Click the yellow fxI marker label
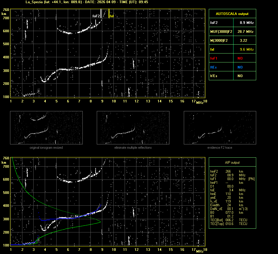This screenshot has width=278, height=254. click(x=112, y=16)
